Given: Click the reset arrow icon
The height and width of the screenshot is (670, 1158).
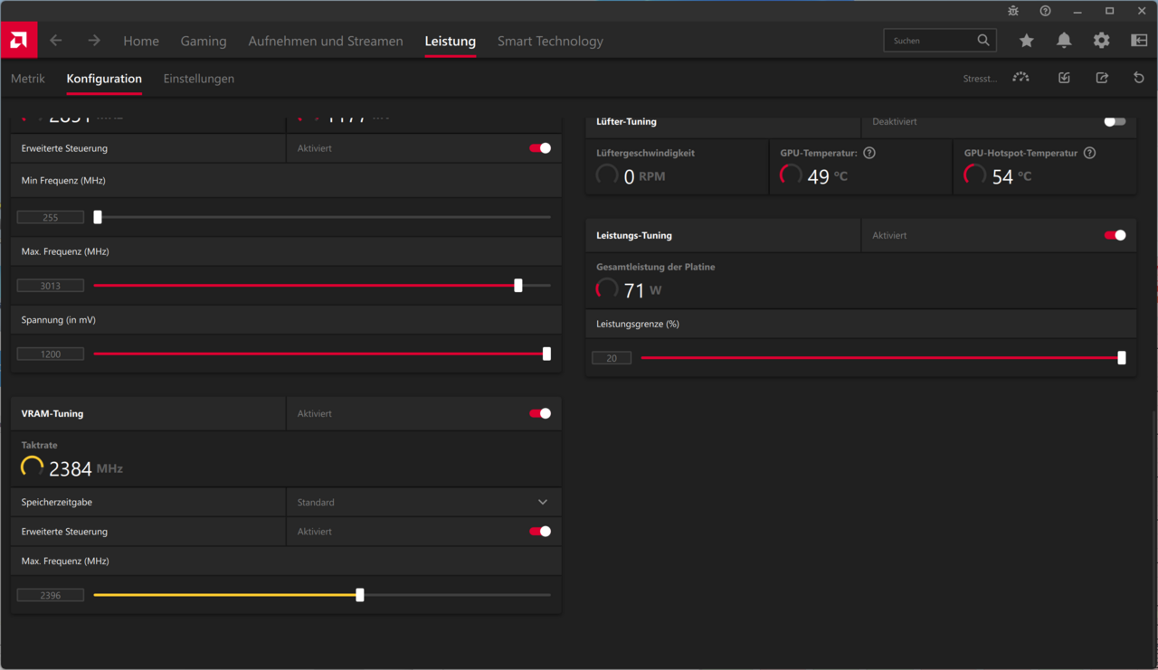Looking at the screenshot, I should [x=1139, y=78].
